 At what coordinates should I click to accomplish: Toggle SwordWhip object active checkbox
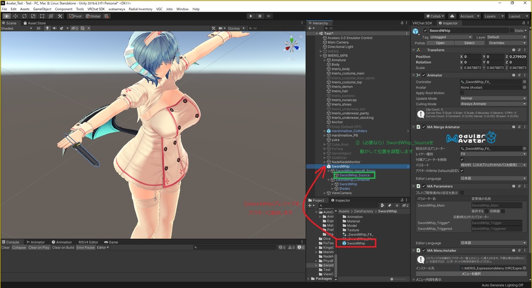click(425, 31)
